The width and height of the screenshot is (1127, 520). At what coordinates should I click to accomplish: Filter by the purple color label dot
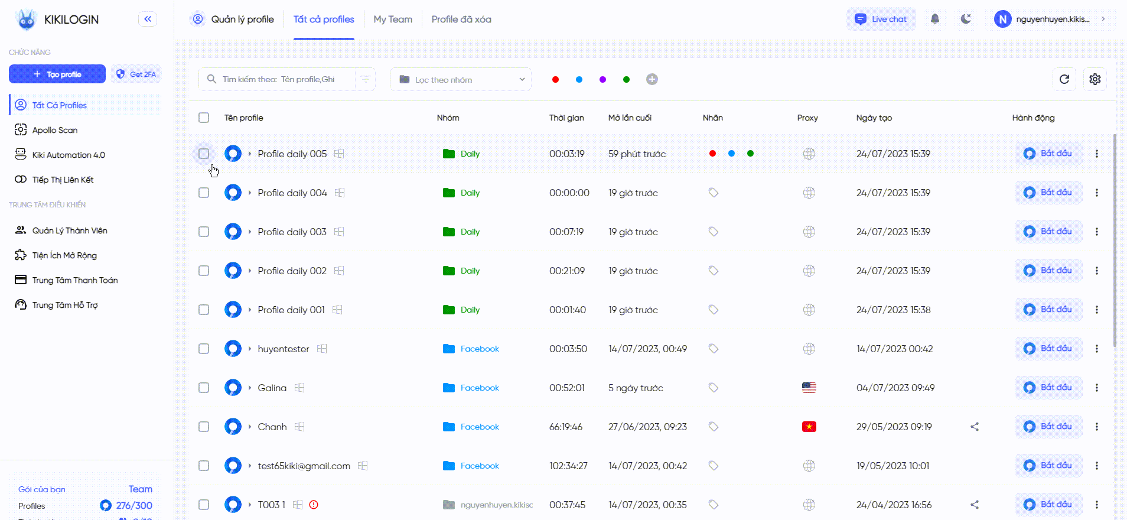coord(602,79)
